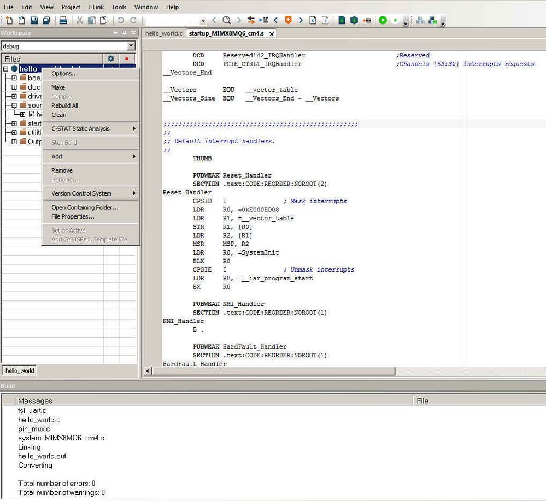Choose File Properties... from menu
This screenshot has width=546, height=501.
tap(91, 216)
